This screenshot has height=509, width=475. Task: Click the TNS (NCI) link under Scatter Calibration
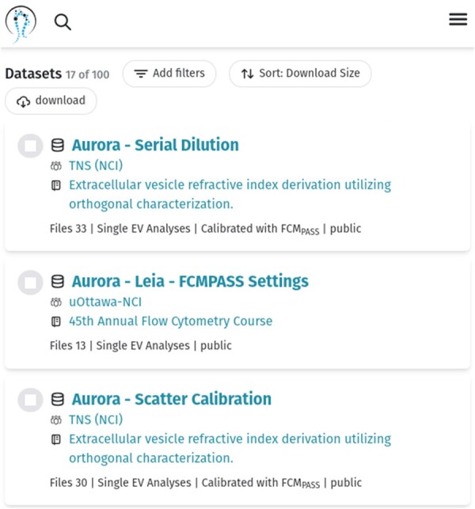96,420
